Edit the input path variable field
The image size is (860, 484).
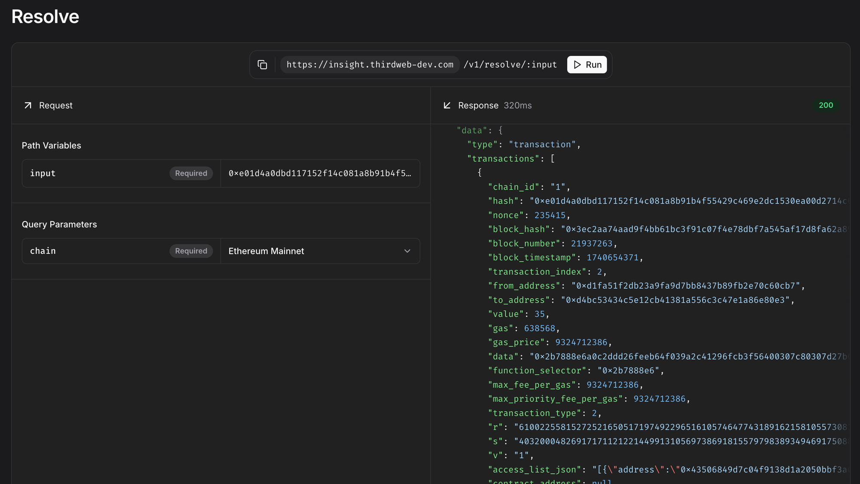pyautogui.click(x=319, y=173)
